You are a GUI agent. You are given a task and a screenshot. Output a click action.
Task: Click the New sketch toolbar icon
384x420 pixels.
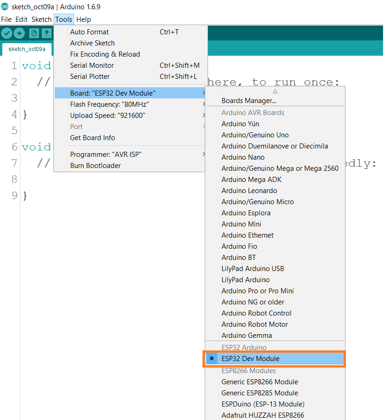tap(34, 33)
